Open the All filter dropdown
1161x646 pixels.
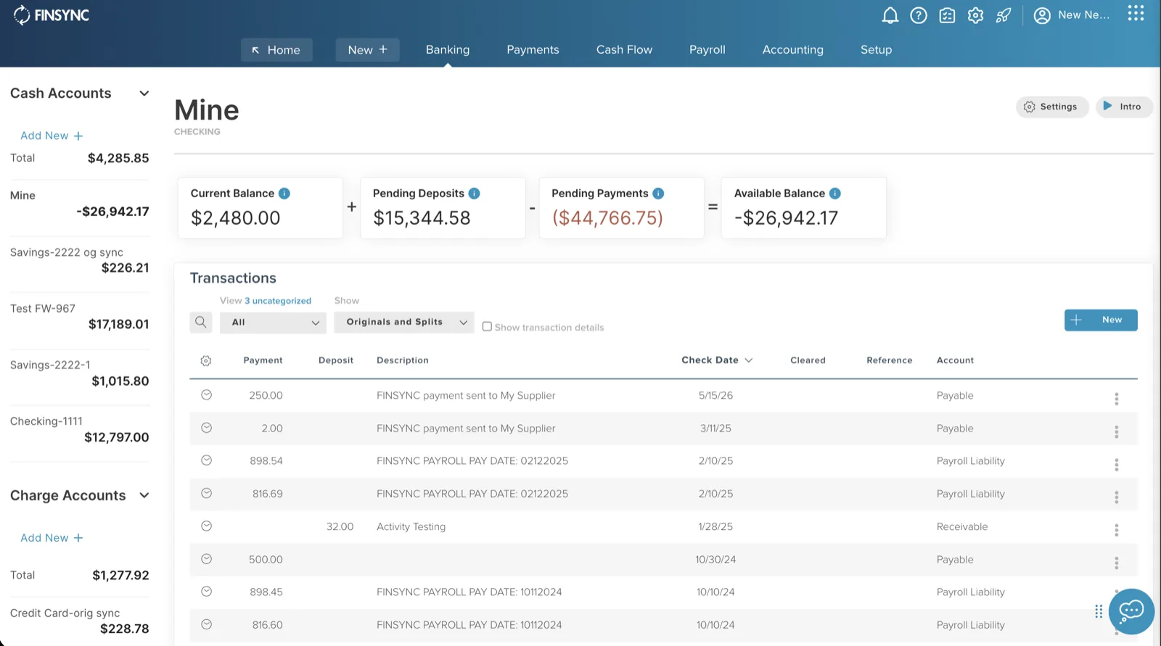click(273, 323)
